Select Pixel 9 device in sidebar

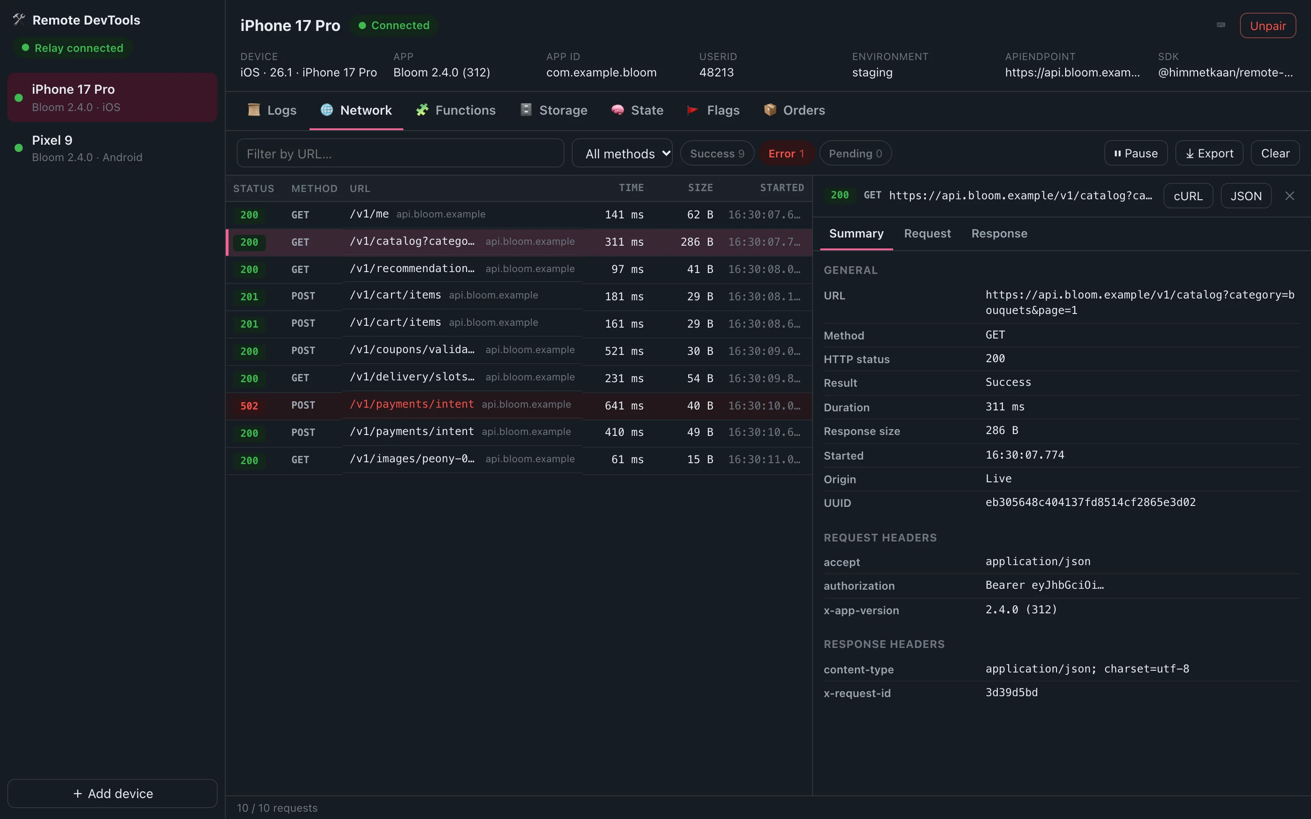[112, 148]
